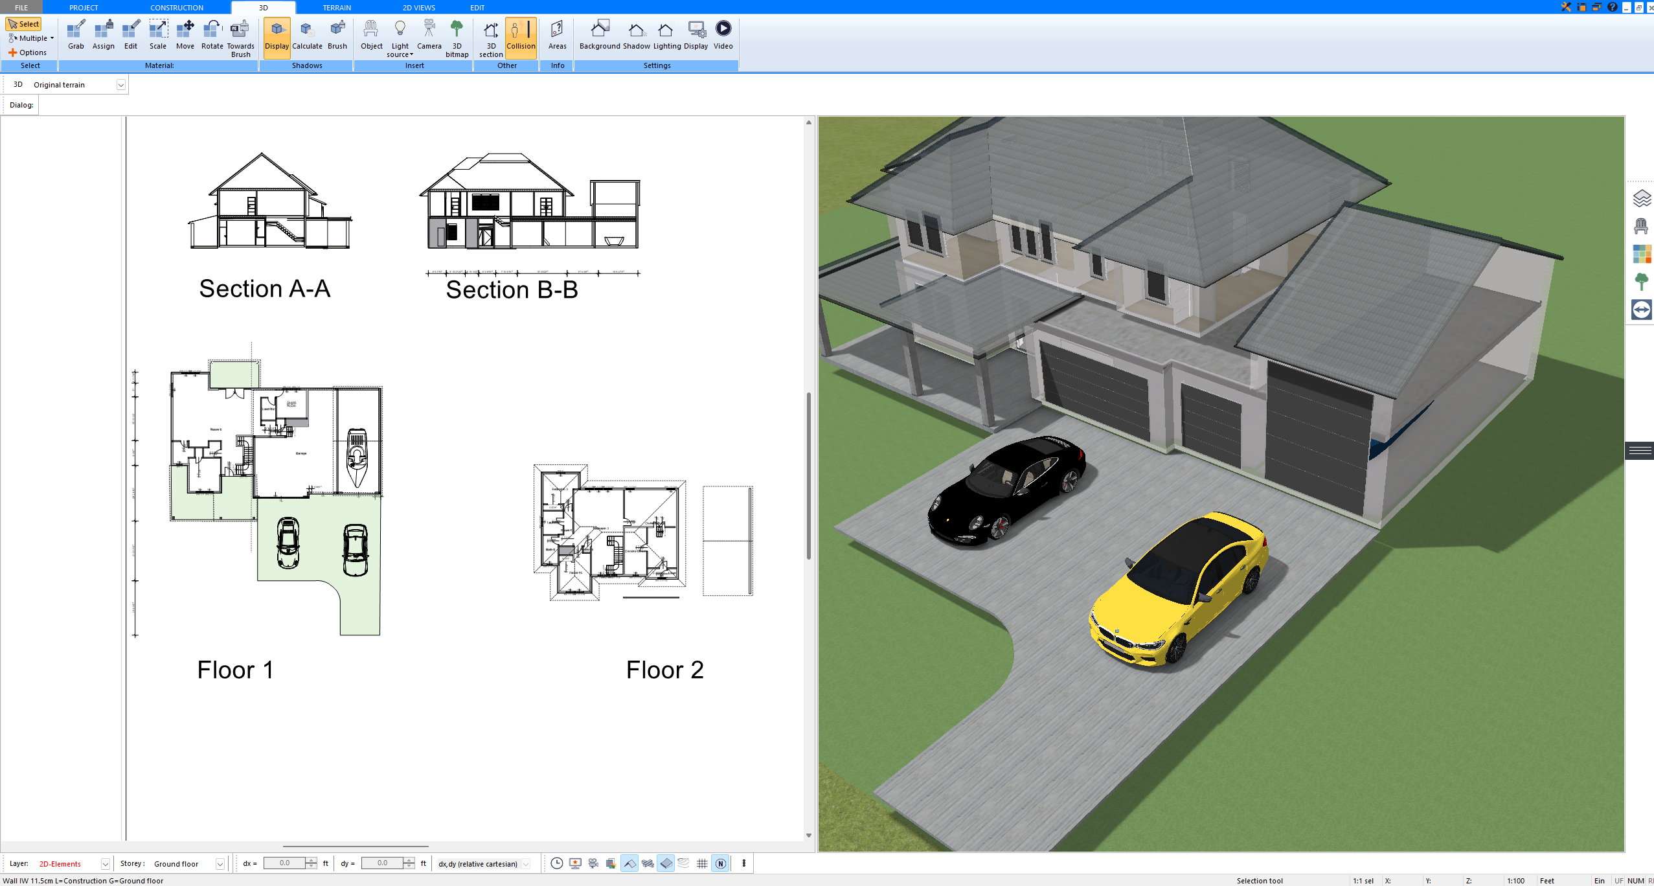Click the Options button
The width and height of the screenshot is (1654, 886).
tap(27, 52)
